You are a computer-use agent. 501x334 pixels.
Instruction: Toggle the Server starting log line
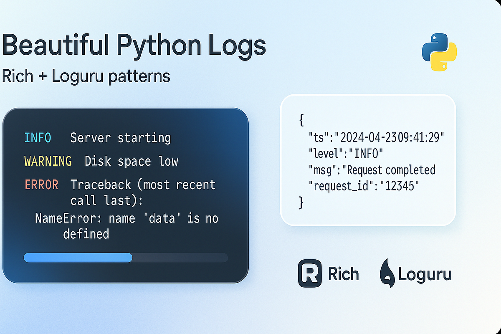[120, 138]
